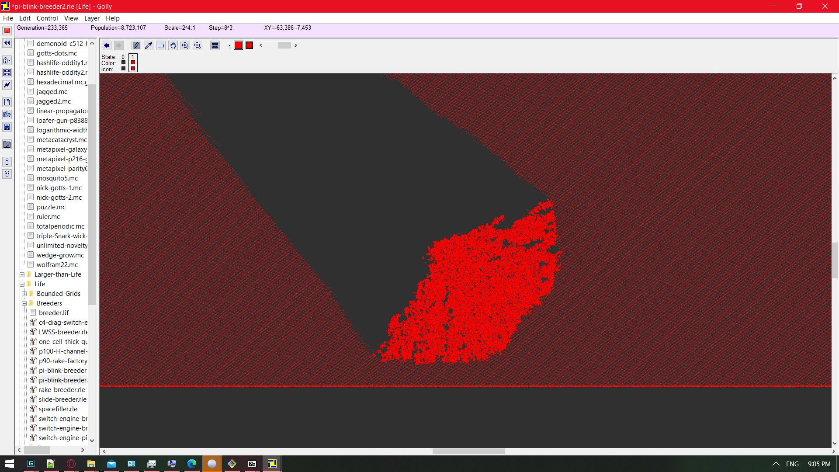Collapse the Life folder
This screenshot has width=839, height=472.
coord(22,284)
